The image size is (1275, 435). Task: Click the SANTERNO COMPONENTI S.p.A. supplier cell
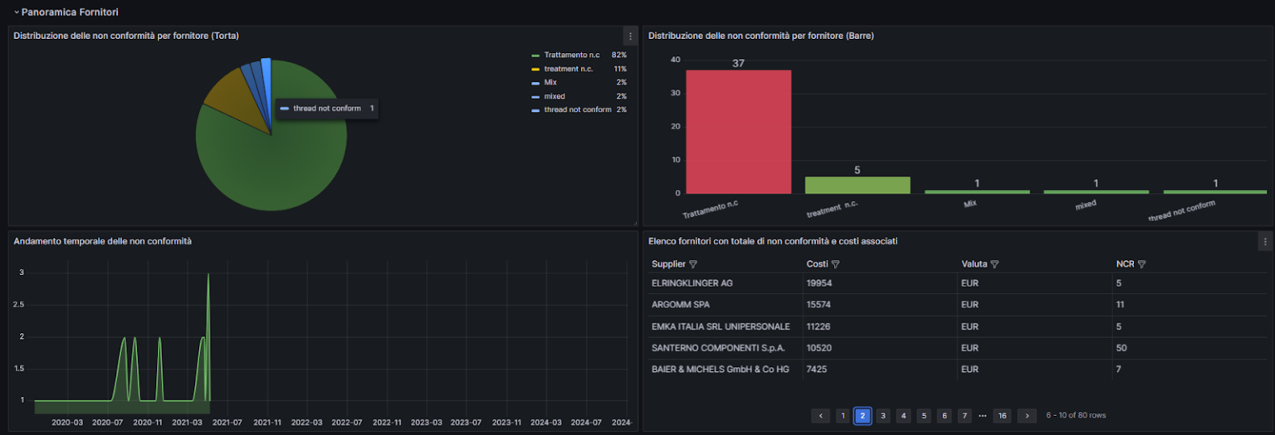(718, 348)
